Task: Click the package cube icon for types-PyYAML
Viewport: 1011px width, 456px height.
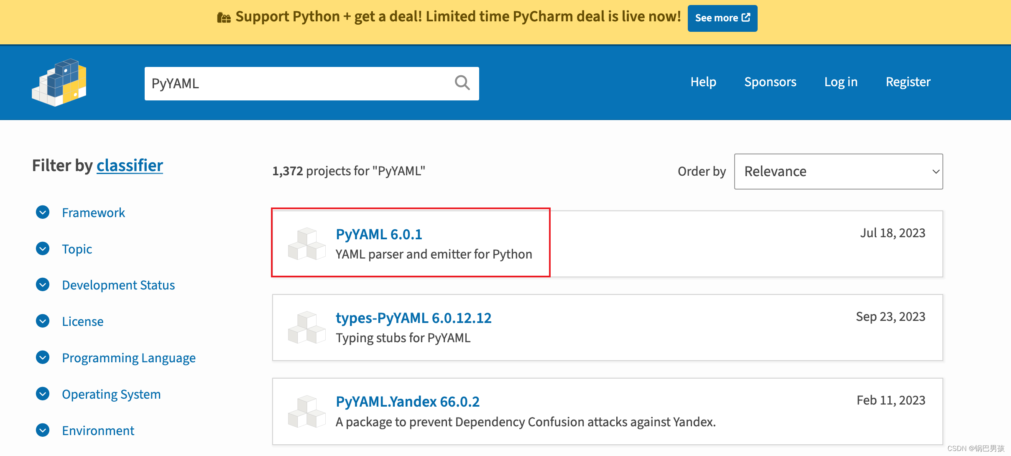Action: coord(306,328)
